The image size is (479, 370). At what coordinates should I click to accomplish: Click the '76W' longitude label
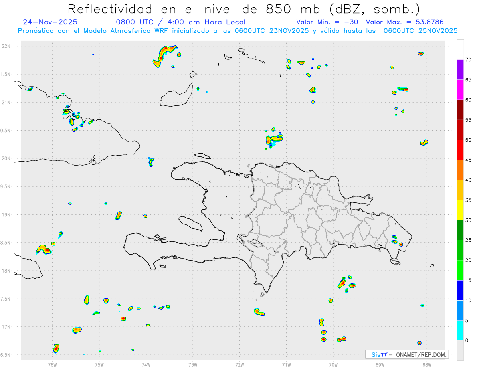(x=52, y=364)
